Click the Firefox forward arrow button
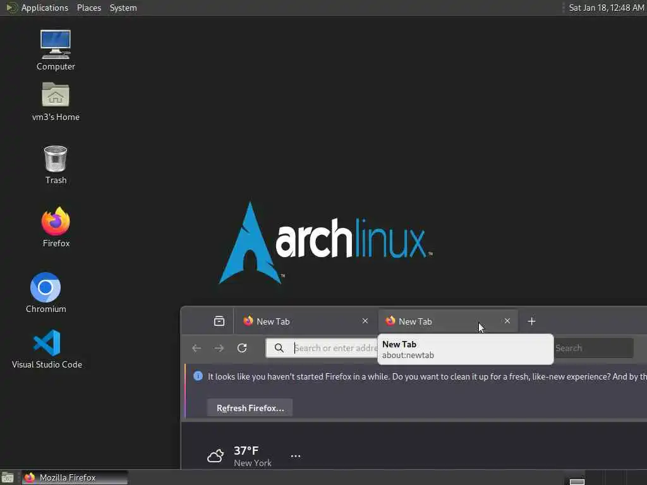 pos(219,348)
